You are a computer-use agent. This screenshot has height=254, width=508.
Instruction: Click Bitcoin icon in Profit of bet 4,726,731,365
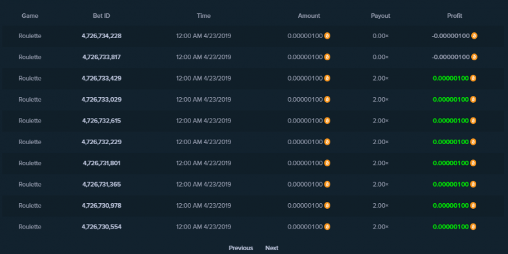tap(473, 184)
